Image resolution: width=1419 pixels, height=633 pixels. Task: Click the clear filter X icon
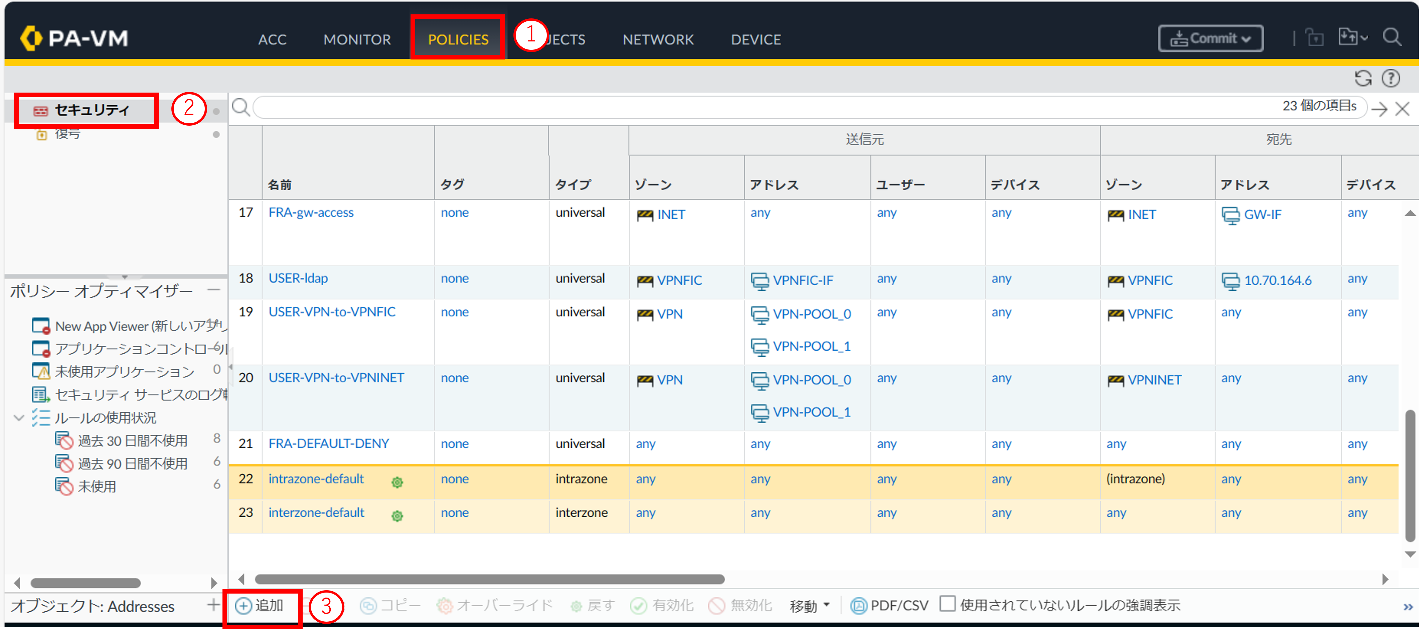pos(1402,109)
